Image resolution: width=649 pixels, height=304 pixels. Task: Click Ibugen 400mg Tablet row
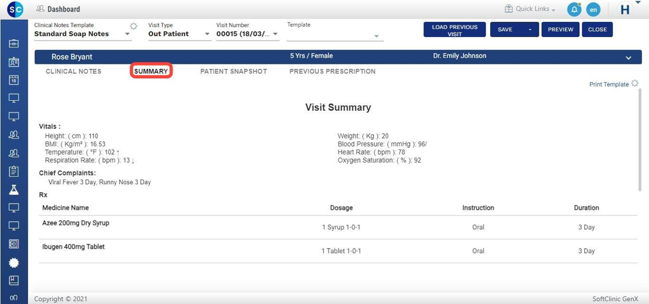(338, 251)
